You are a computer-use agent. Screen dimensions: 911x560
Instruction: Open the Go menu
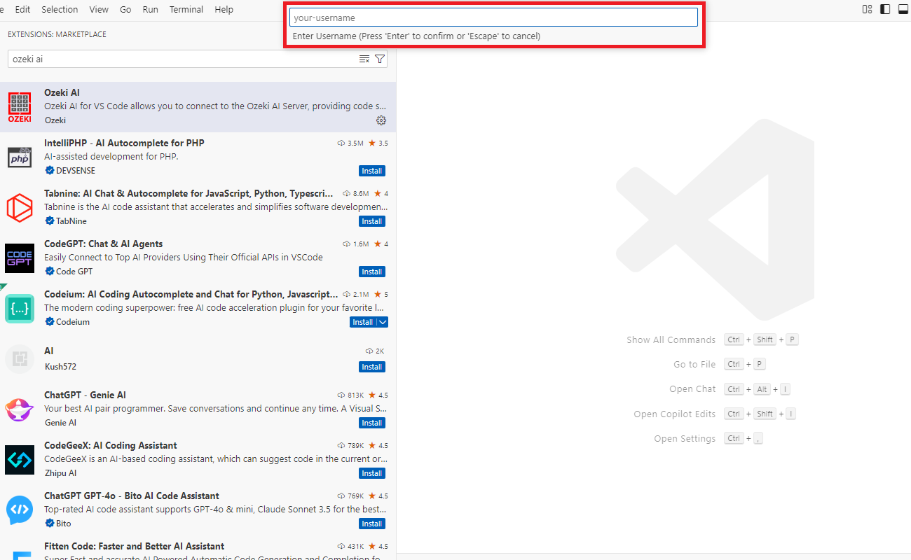[x=125, y=9]
